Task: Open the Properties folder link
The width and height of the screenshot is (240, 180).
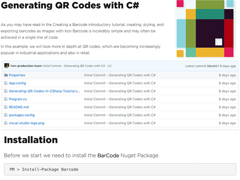Action: point(17,75)
